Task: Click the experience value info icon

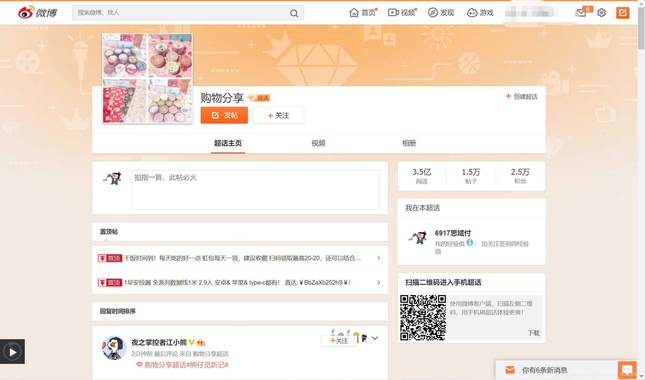Action: 469,243
